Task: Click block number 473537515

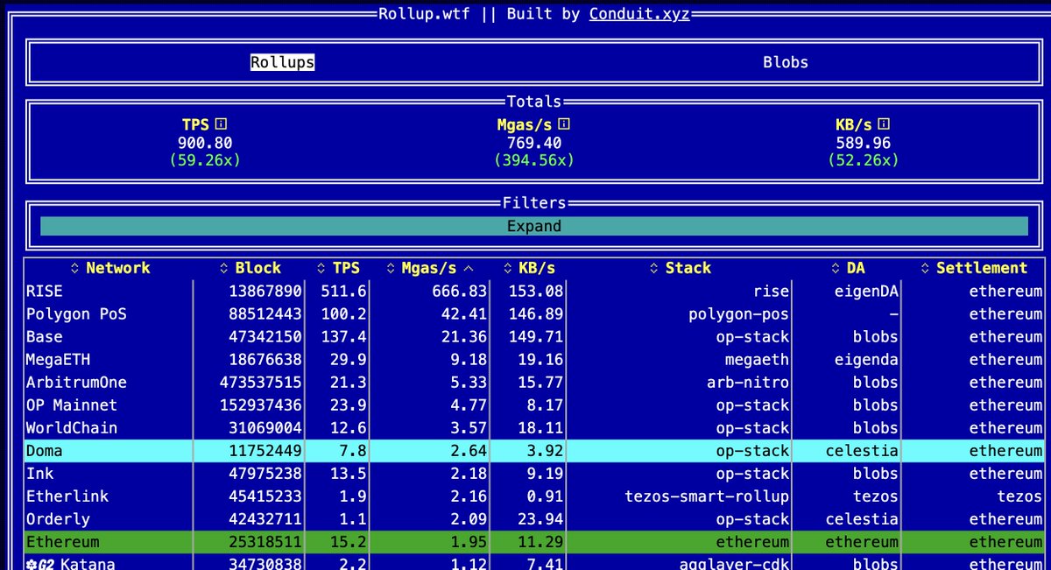Action: coord(261,383)
